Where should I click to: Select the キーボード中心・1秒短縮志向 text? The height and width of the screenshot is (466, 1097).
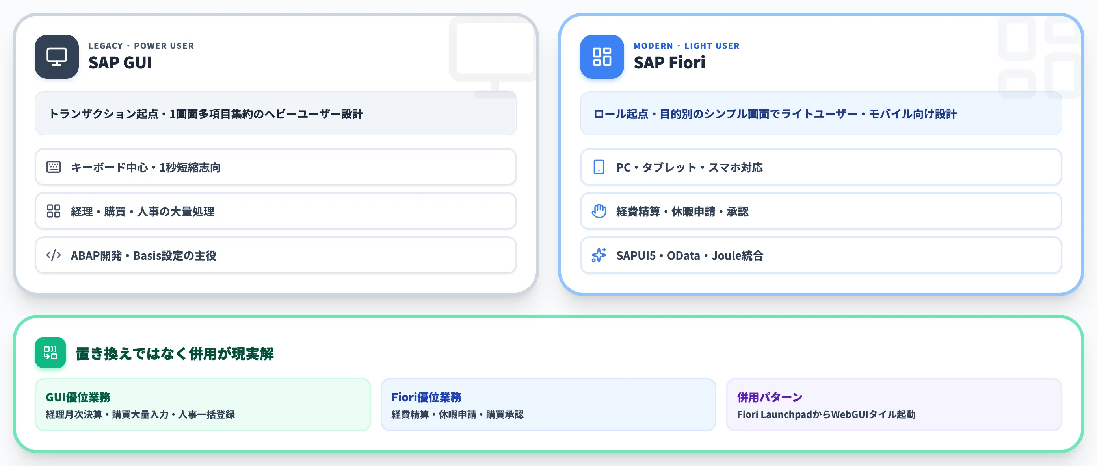tap(146, 168)
